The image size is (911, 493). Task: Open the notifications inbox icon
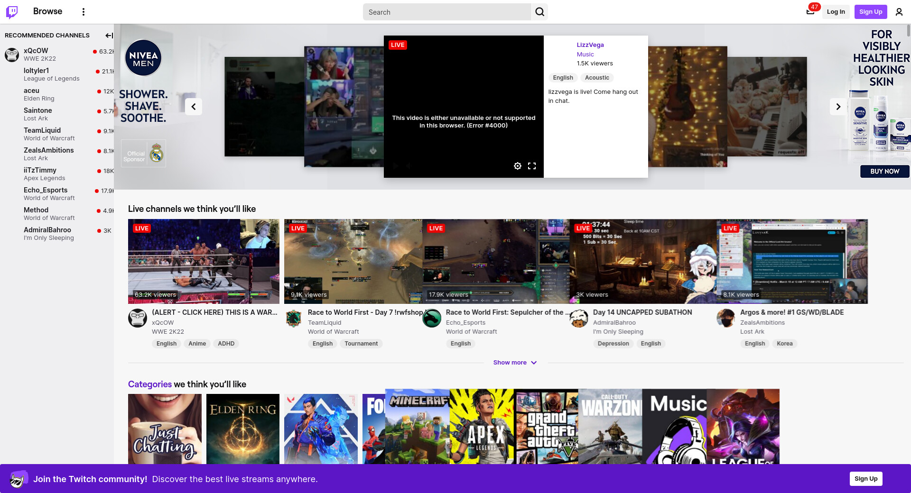(810, 12)
